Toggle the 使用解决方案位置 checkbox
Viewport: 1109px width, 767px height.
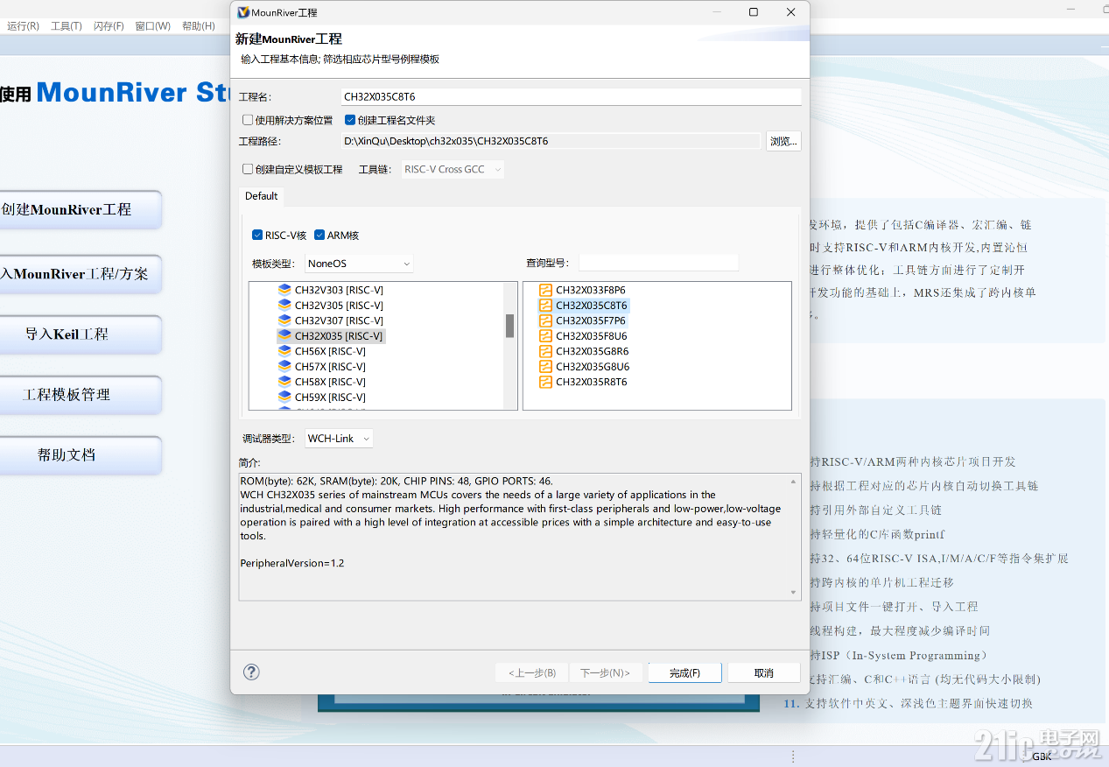click(248, 120)
